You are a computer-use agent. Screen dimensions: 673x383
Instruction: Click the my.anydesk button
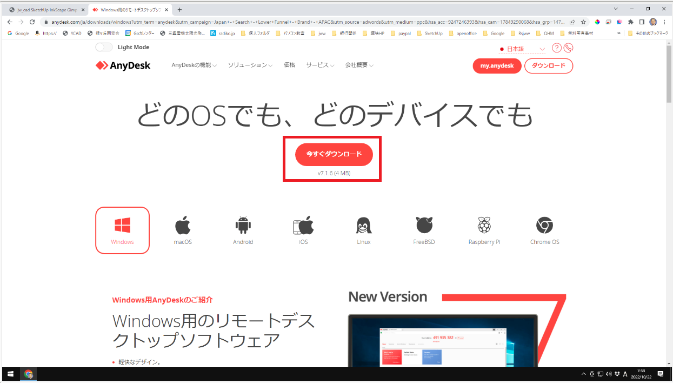tap(497, 66)
